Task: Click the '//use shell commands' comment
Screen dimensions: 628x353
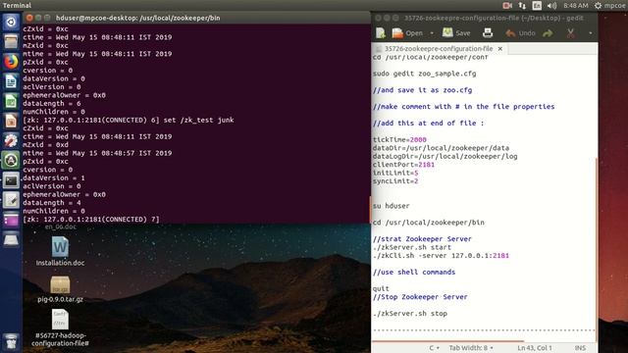Action: click(414, 273)
